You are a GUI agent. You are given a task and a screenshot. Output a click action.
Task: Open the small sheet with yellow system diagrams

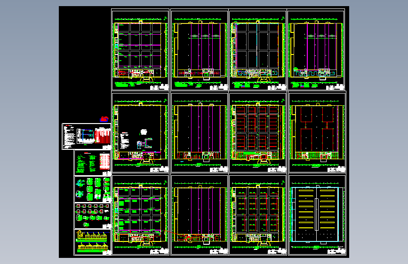pyautogui.click(x=93, y=242)
